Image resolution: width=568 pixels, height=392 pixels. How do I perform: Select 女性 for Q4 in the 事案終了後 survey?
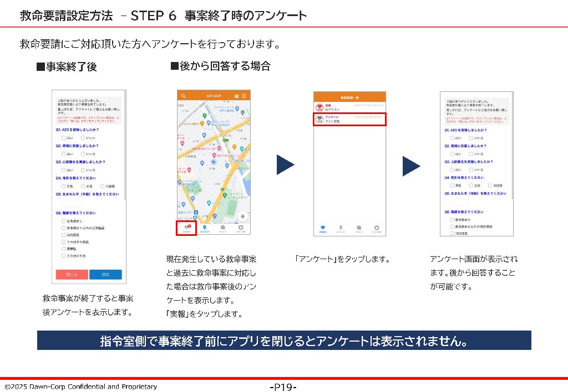point(83,186)
